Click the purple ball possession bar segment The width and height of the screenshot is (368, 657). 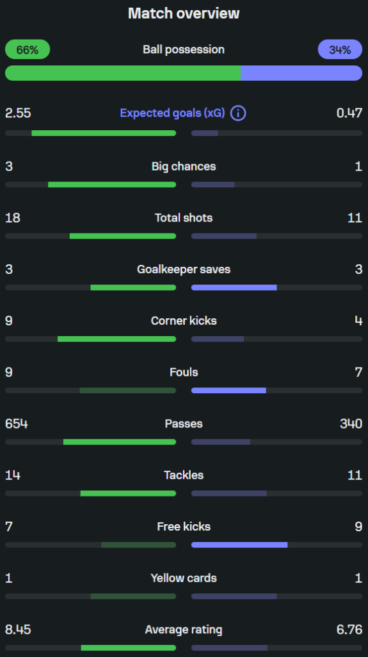[x=301, y=73]
